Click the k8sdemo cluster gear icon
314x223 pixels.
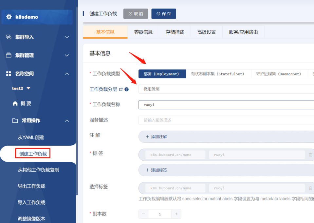click(x=9, y=17)
